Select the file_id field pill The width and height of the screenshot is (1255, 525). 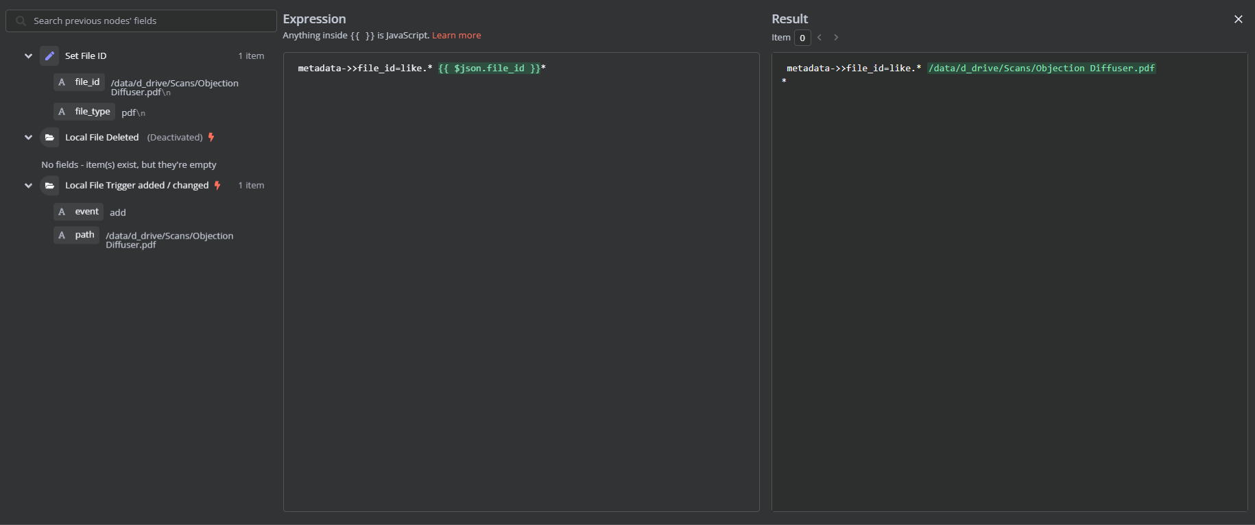[80, 82]
